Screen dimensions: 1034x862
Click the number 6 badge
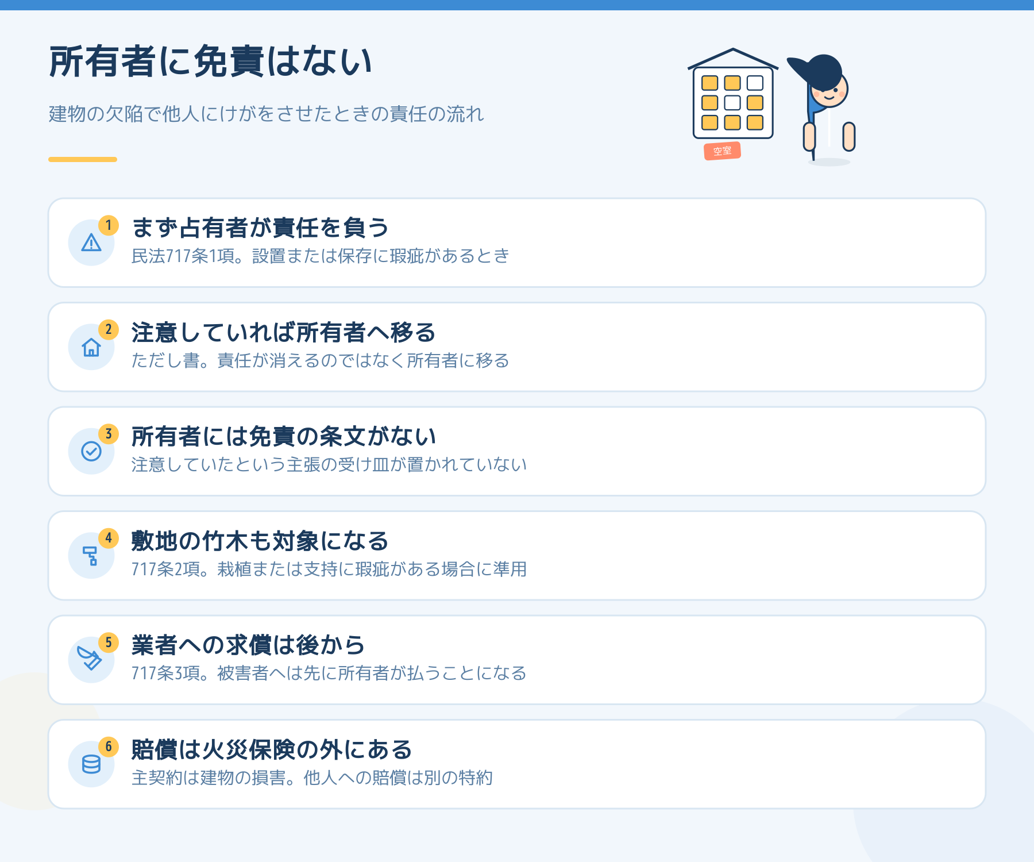[109, 747]
